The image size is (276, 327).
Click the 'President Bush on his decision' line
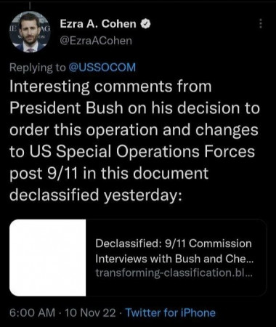tap(134, 108)
